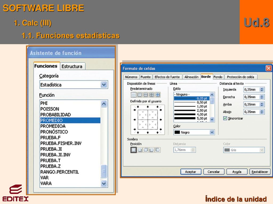Open the Números tab
This screenshot has width=273, height=204.
pos(131,77)
